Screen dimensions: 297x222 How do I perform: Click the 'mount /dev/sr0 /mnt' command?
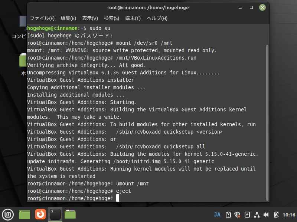tap(144, 43)
